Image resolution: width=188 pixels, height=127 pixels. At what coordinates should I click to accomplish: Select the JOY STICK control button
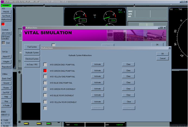(6, 33)
